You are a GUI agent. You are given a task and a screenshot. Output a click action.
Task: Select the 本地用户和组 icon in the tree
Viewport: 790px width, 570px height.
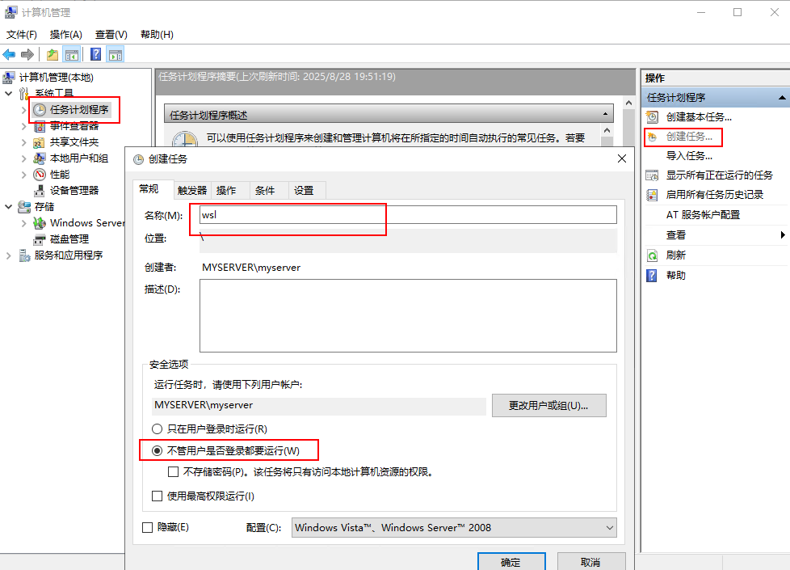click(x=40, y=158)
